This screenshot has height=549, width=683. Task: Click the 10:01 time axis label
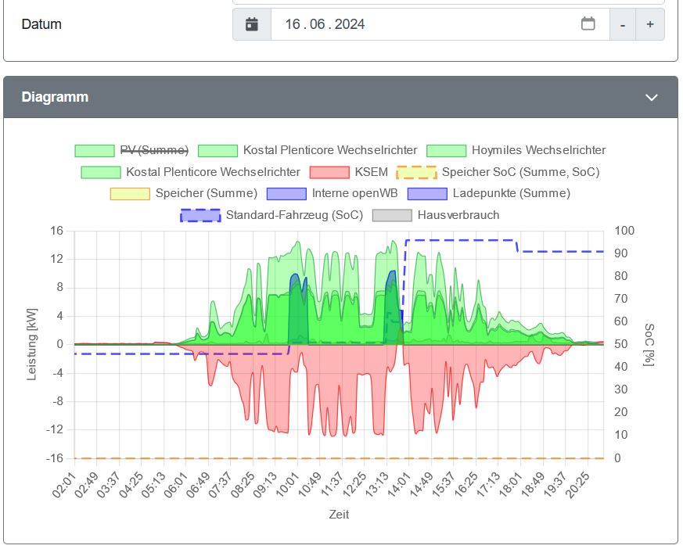pos(287,485)
